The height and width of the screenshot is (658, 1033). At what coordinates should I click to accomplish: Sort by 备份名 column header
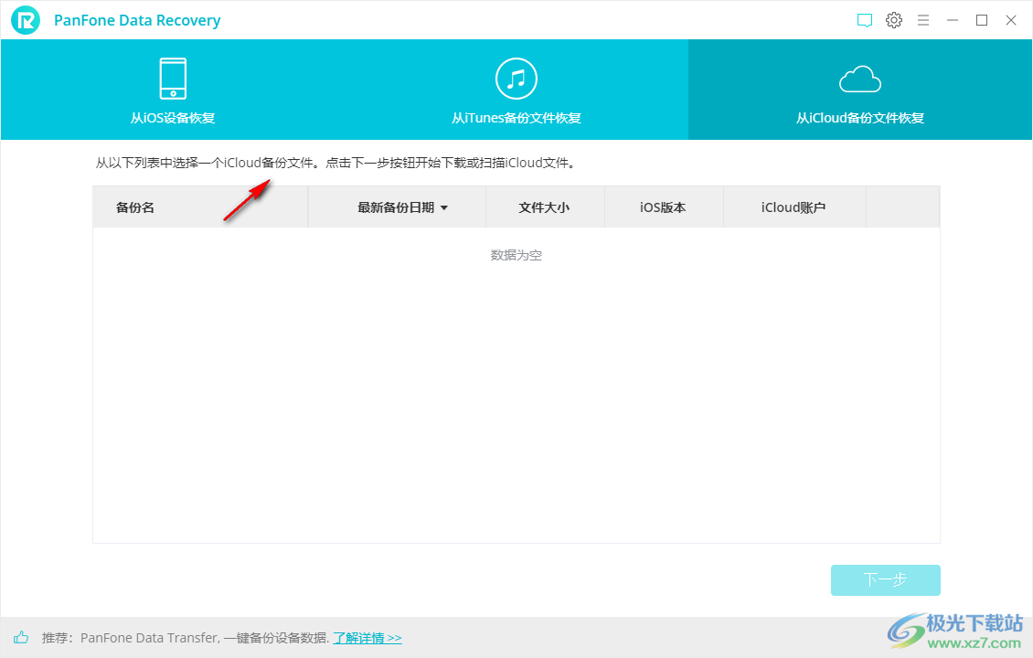(200, 207)
